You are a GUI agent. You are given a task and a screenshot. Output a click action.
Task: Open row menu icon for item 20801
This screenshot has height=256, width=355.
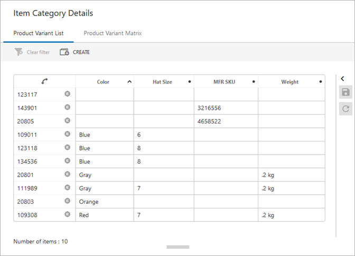click(67, 174)
